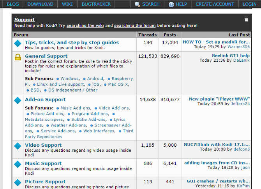Click the magnifier icon beside Search
Image resolution: width=261 pixels, height=189 pixels.
(138, 4)
